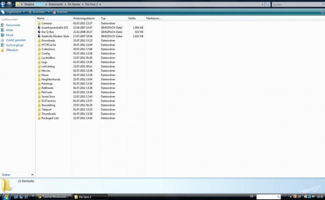Image resolution: width=325 pixels, height=200 pixels.
Task: Click the Stadtvilla Modern Style file icon
Action: click(x=39, y=36)
